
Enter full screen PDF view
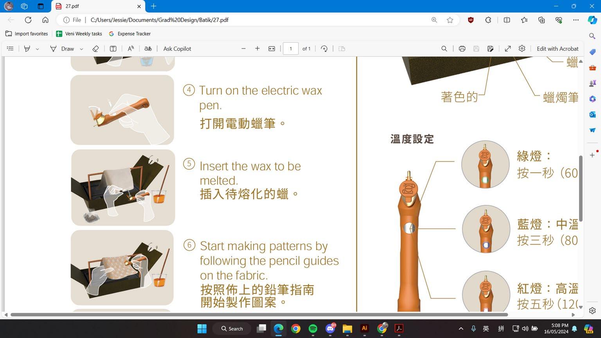pos(508,49)
